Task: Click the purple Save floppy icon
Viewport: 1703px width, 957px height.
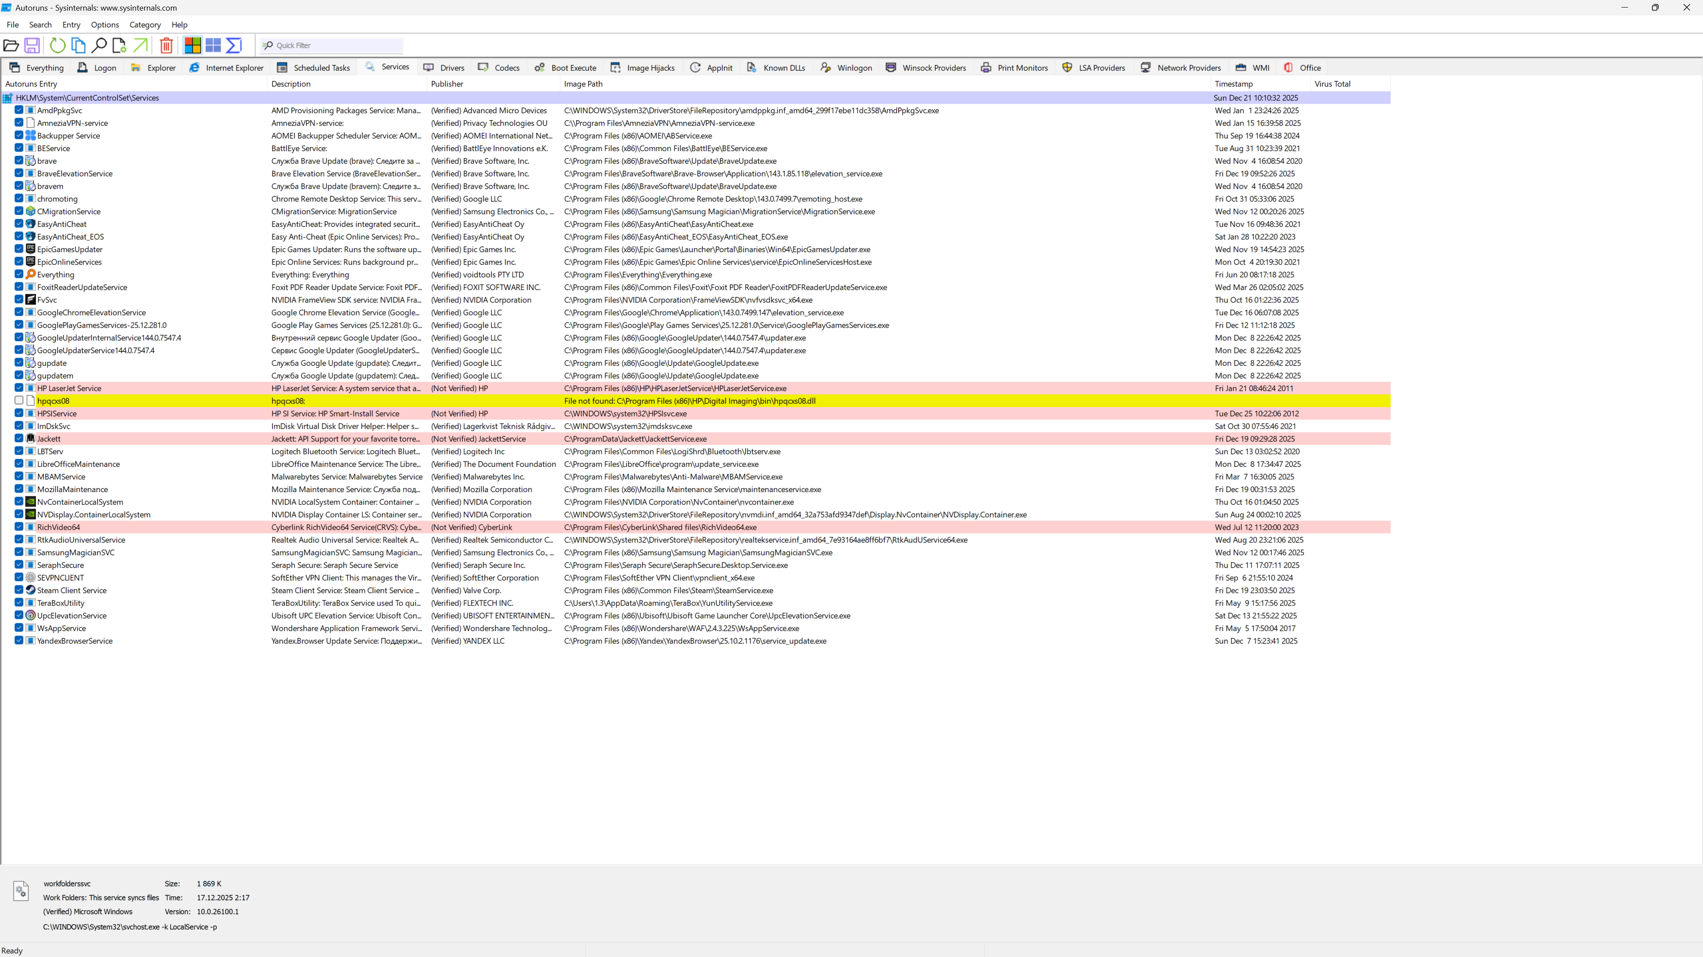Action: (32, 45)
